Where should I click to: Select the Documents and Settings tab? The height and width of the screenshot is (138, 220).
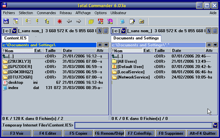click(136, 38)
